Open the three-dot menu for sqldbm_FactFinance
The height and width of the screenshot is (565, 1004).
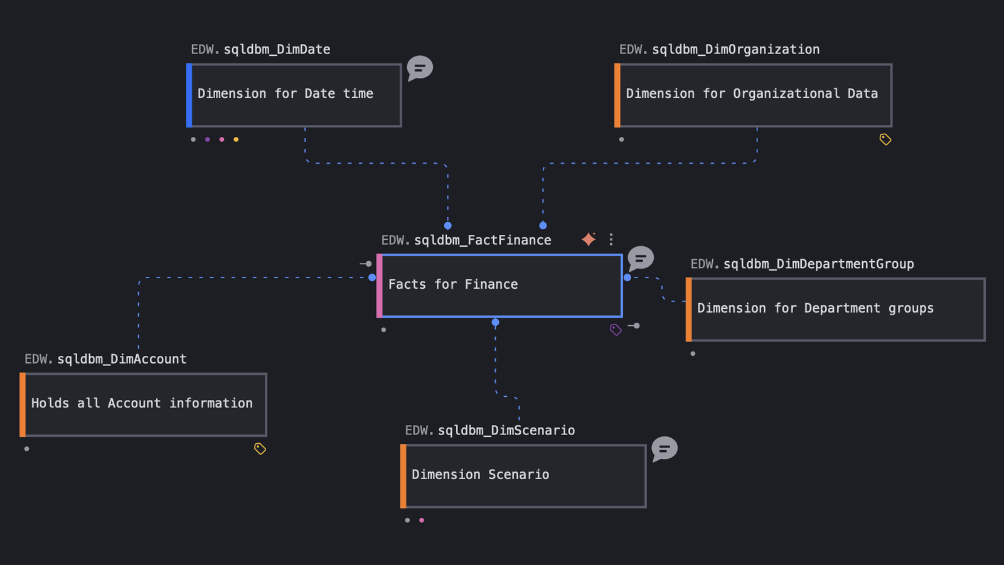click(611, 239)
